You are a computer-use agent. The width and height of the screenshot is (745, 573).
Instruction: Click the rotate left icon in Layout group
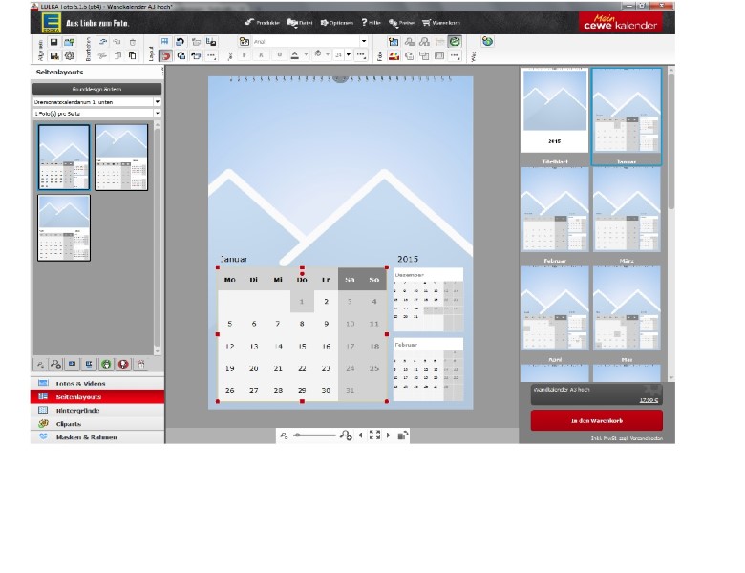pyautogui.click(x=181, y=42)
